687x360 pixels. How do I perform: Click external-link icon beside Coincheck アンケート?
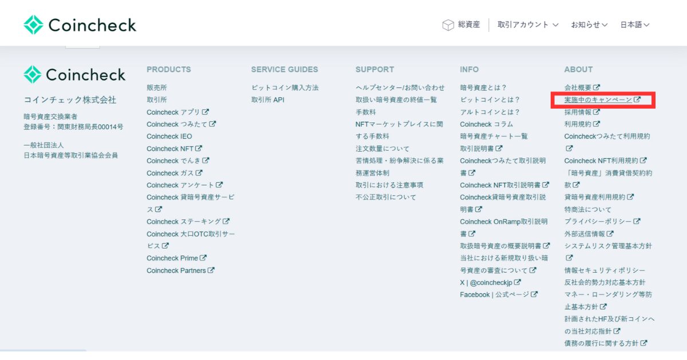tap(219, 185)
